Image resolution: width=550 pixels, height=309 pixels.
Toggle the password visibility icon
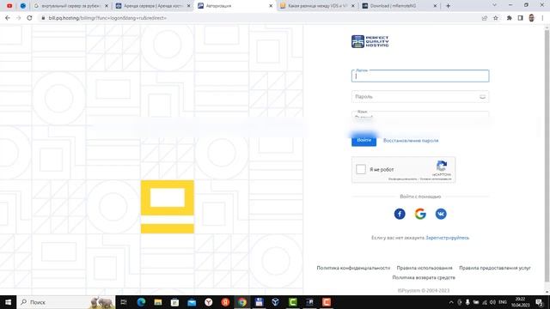483,97
